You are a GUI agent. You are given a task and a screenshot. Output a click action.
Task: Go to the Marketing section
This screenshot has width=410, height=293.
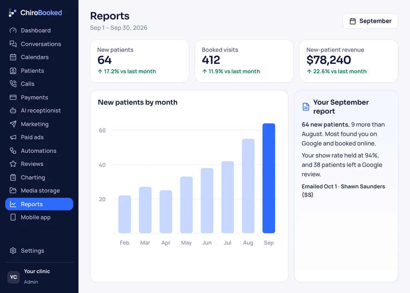[x=39, y=124]
